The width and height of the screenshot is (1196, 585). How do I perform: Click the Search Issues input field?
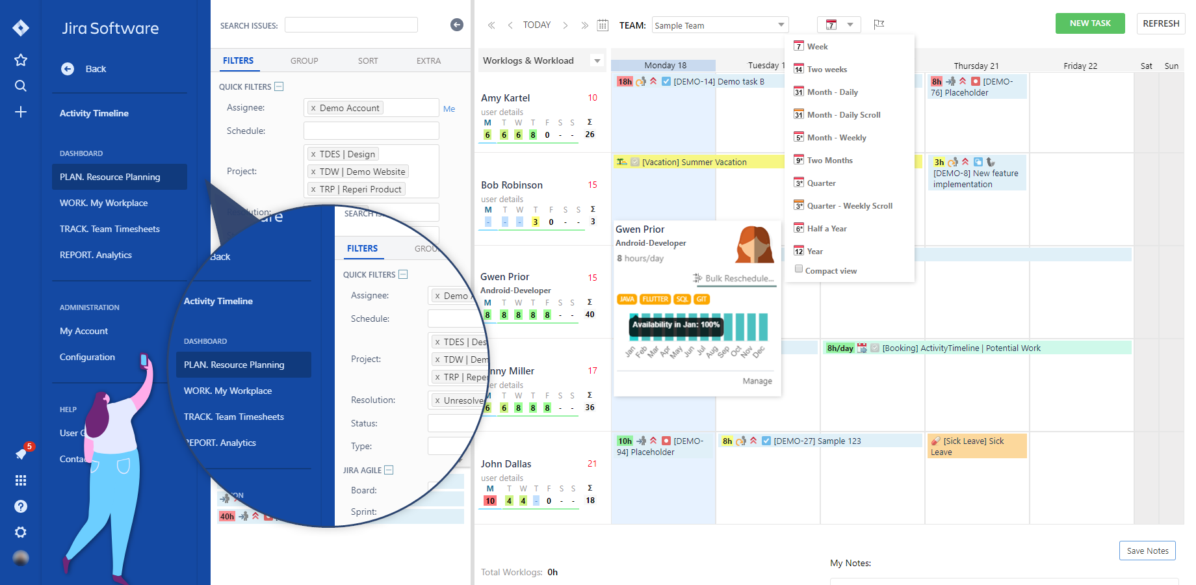[351, 25]
